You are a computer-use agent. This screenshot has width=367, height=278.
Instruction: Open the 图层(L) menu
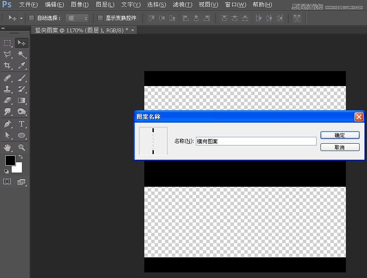click(105, 5)
